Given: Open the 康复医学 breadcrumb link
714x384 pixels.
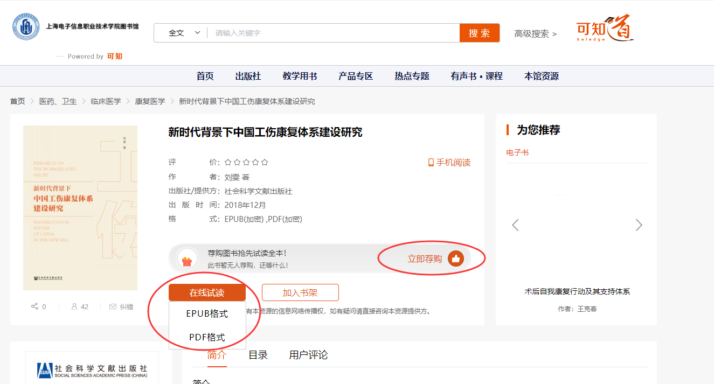Looking at the screenshot, I should click(x=150, y=101).
